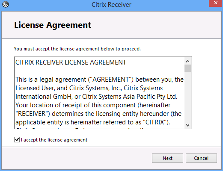Click the license scrollbar thumb
This screenshot has width=223, height=171.
187,68
